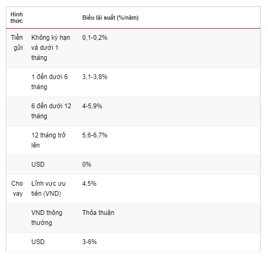The height and width of the screenshot is (260, 268).
Task: Click the 'Biểu lãi suất (%/năm)' header
Action: pyautogui.click(x=110, y=18)
